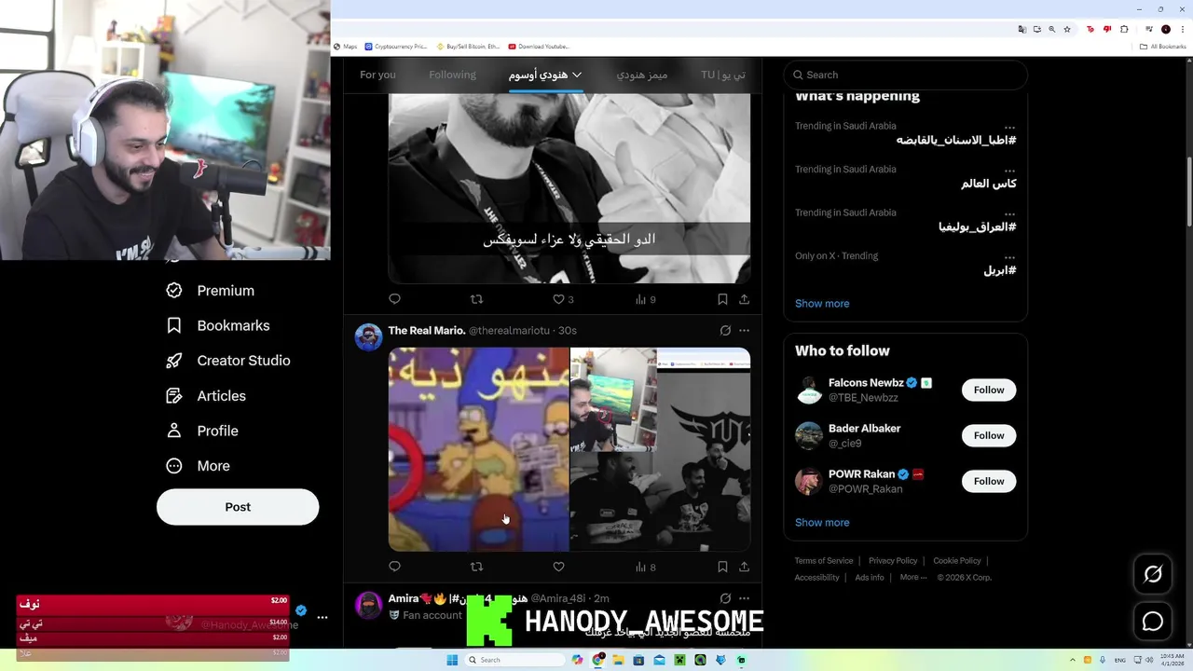
Task: Open more options on The Real Mario post
Action: [744, 330]
